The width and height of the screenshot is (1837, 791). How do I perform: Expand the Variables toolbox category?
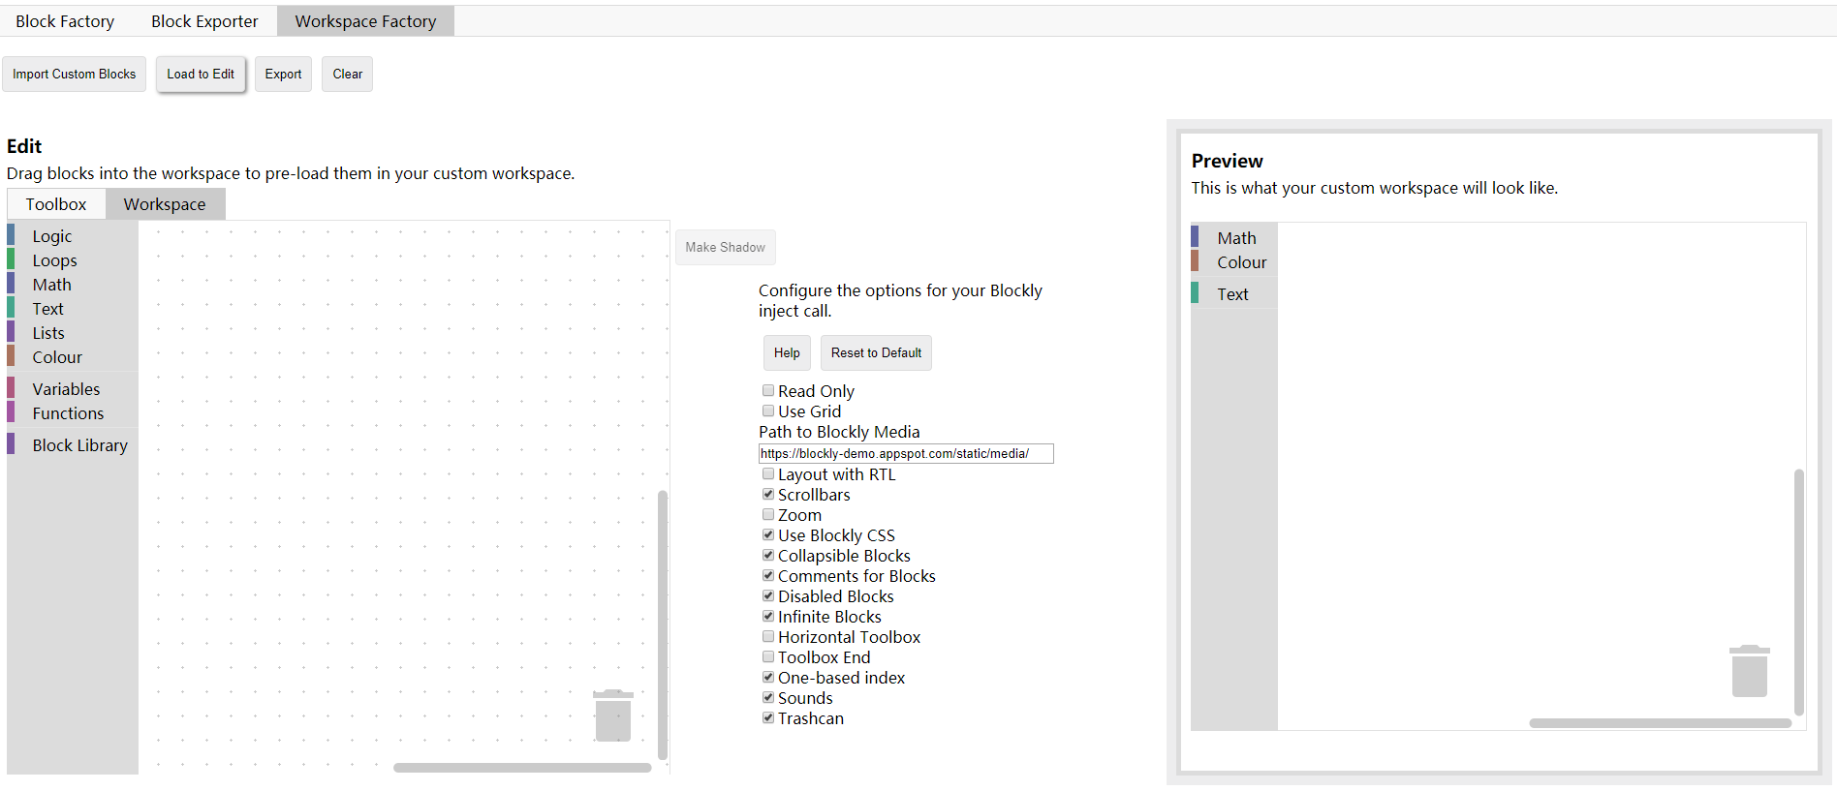coord(66,389)
